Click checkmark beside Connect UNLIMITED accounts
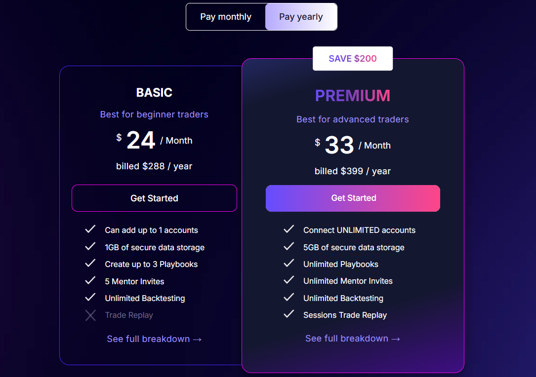Screen dimensions: 536x377 [289, 229]
